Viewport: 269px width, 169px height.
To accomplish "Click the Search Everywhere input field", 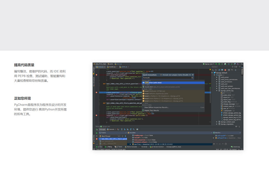I will (x=168, y=77).
